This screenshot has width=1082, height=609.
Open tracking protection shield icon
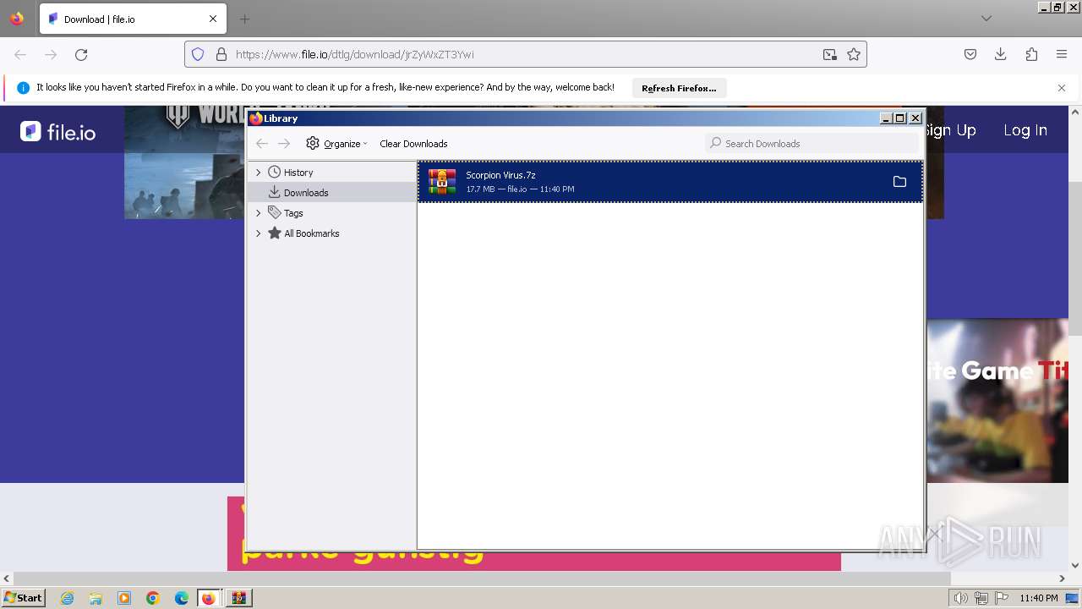point(198,54)
